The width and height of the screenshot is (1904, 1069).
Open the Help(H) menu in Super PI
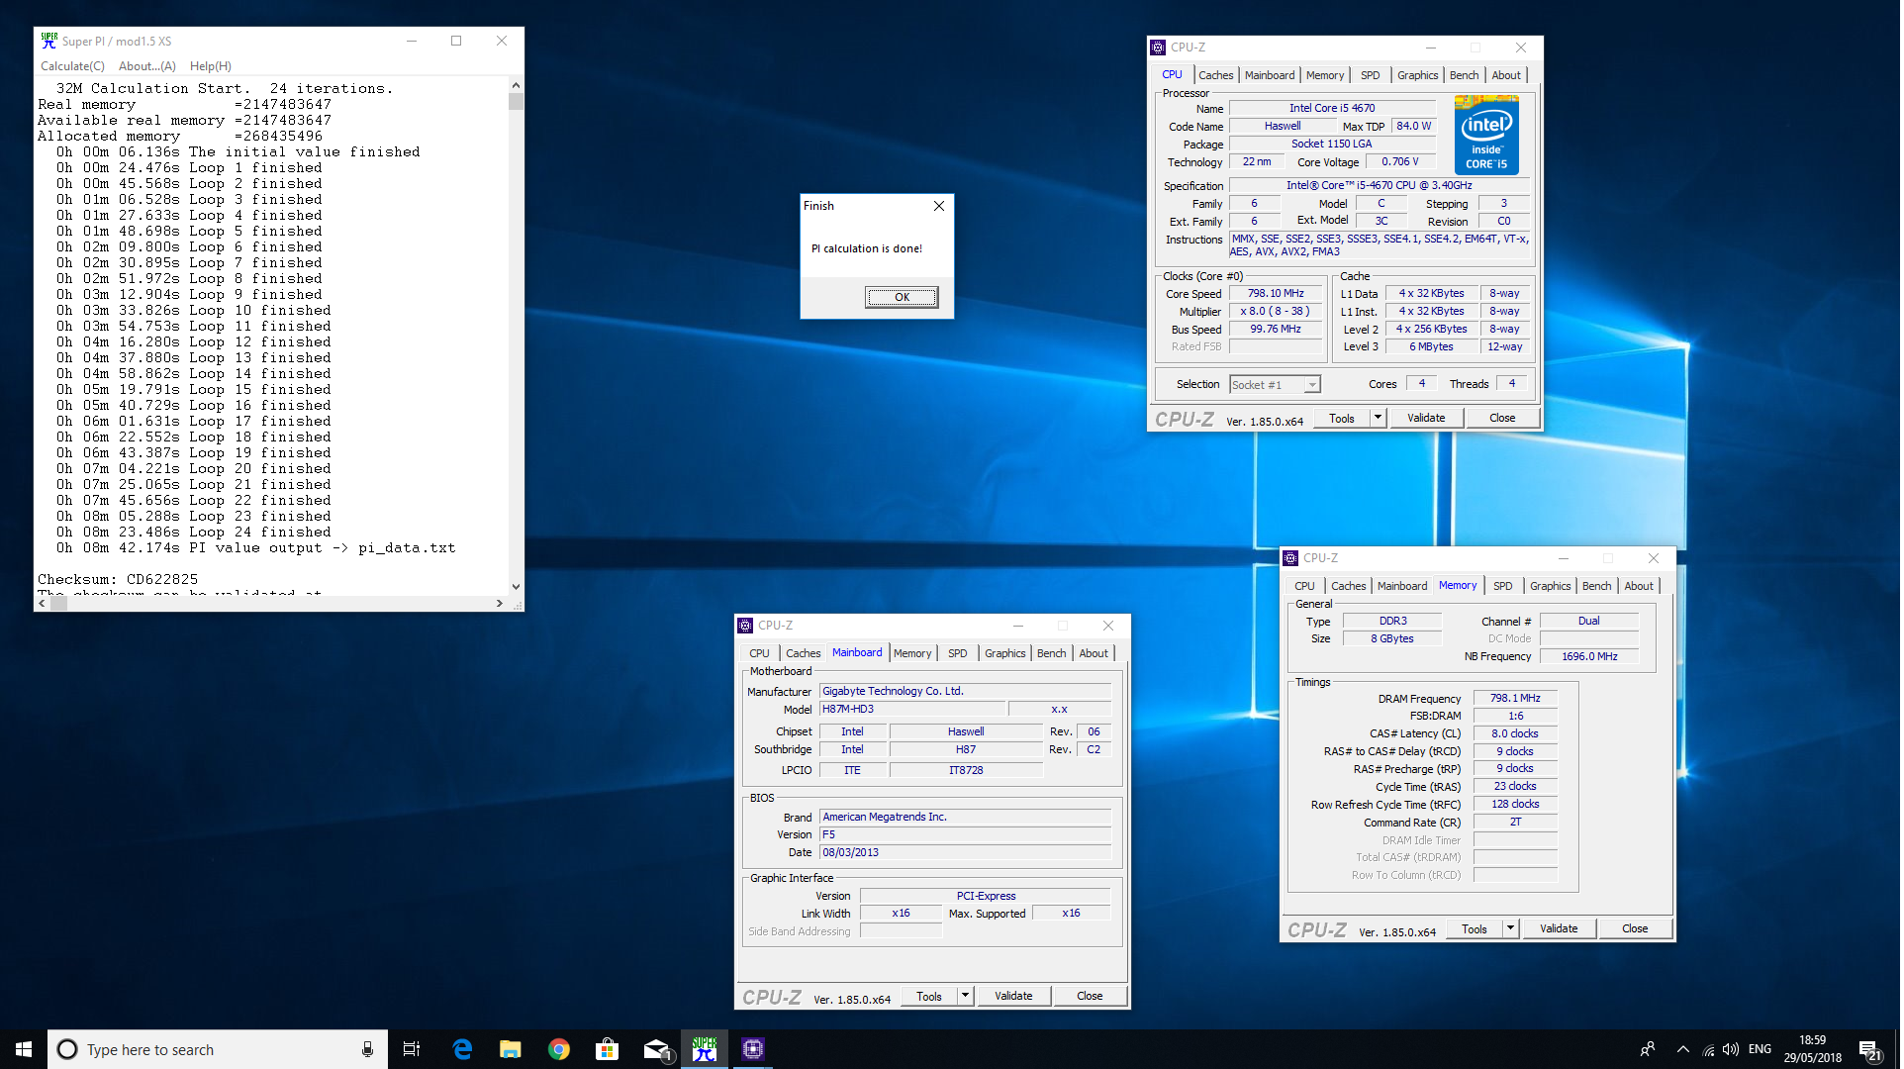point(210,66)
